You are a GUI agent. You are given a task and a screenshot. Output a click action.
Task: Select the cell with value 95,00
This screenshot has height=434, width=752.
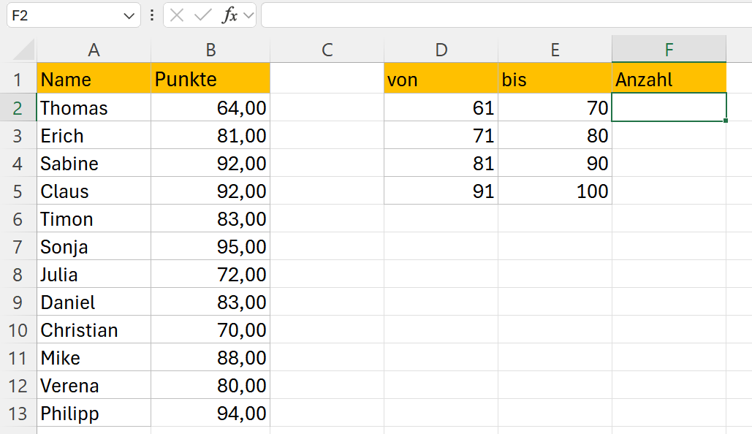[x=210, y=247]
